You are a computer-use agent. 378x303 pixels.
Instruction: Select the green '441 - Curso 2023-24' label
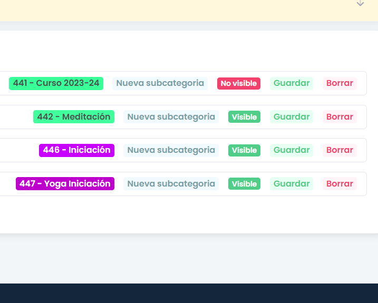pyautogui.click(x=56, y=83)
